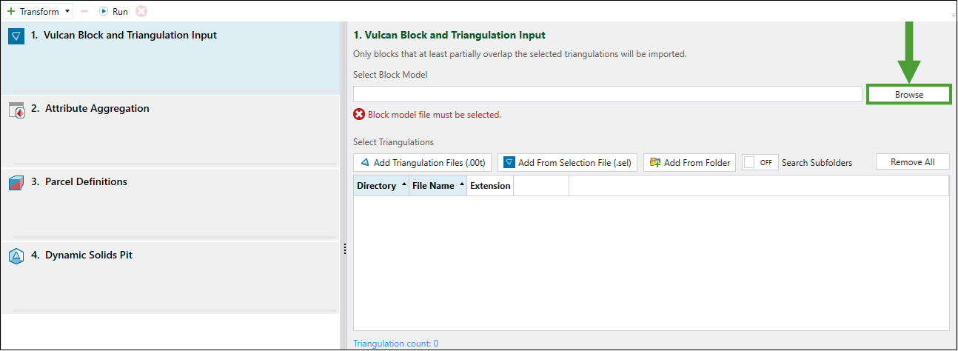Click Add From Selection File (.sel) button

[x=567, y=162]
